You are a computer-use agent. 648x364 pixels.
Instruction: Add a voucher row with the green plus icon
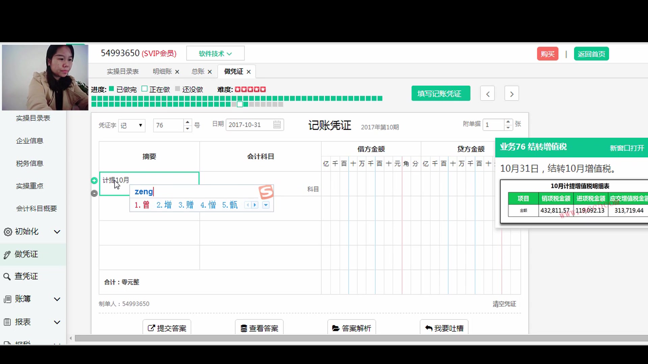pos(94,181)
